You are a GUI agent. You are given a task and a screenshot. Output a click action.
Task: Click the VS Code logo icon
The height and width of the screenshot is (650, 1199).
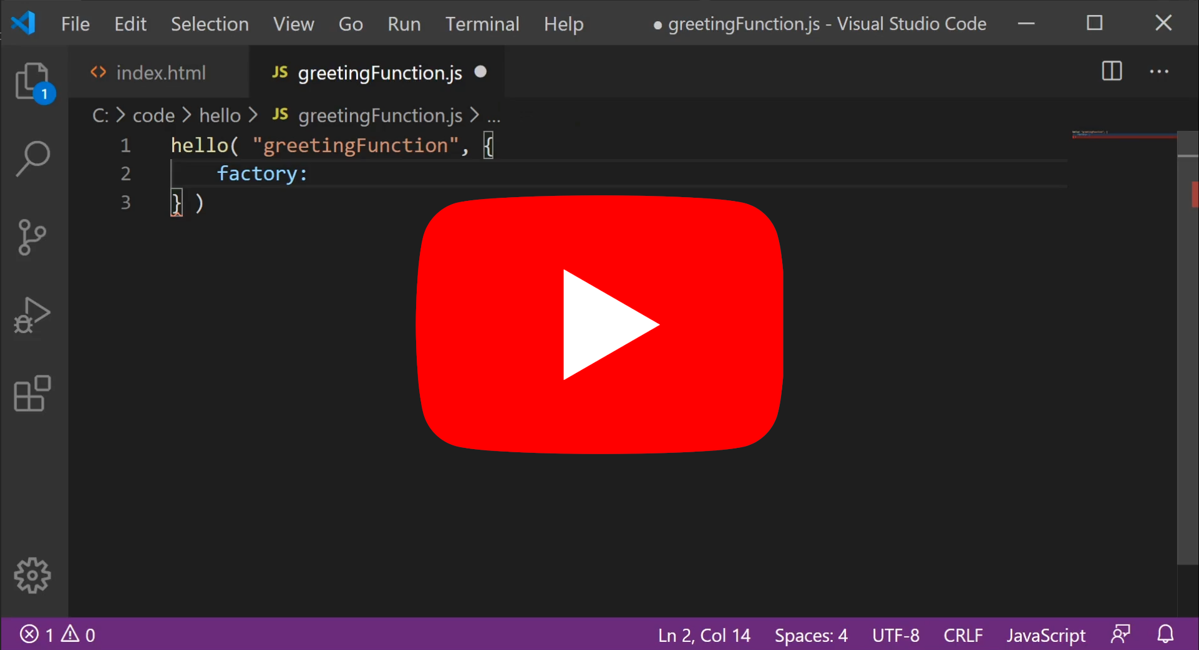[24, 23]
